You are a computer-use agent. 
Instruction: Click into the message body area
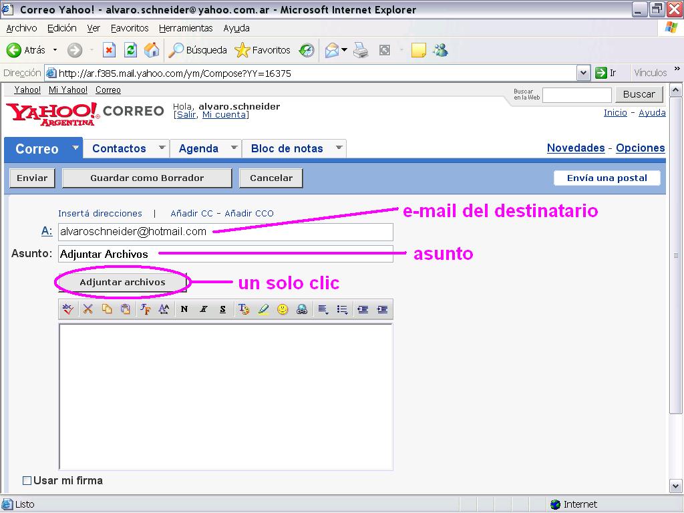(226, 397)
